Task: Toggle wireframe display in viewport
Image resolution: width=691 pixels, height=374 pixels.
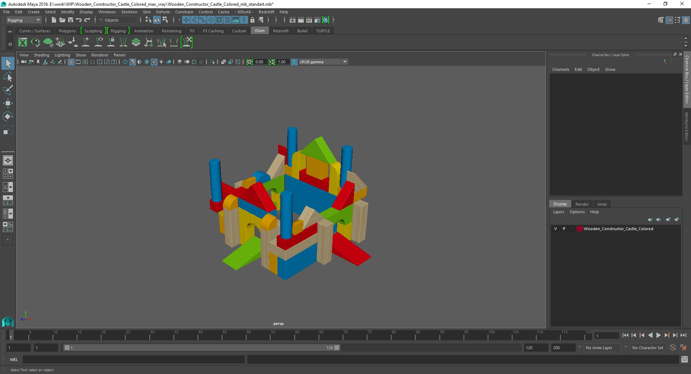Action: (x=125, y=62)
